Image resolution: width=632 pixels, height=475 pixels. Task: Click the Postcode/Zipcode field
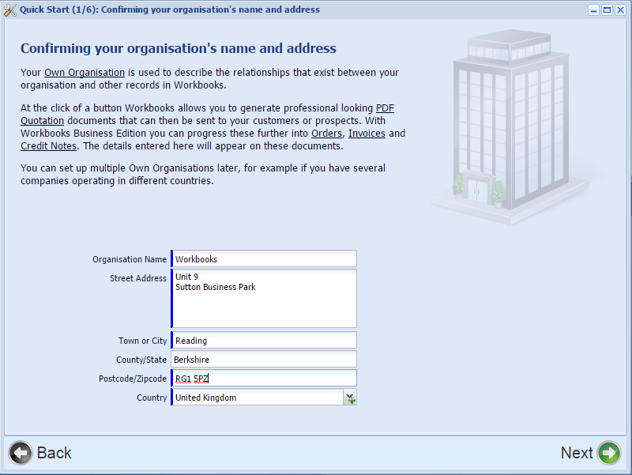tap(264, 379)
